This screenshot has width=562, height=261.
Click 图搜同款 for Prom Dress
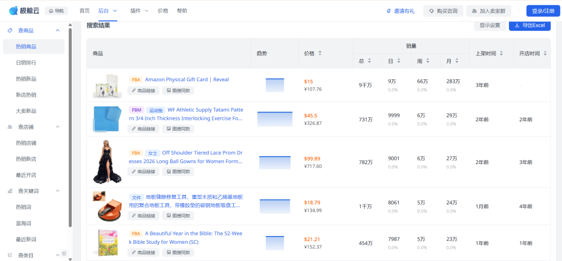click(178, 171)
